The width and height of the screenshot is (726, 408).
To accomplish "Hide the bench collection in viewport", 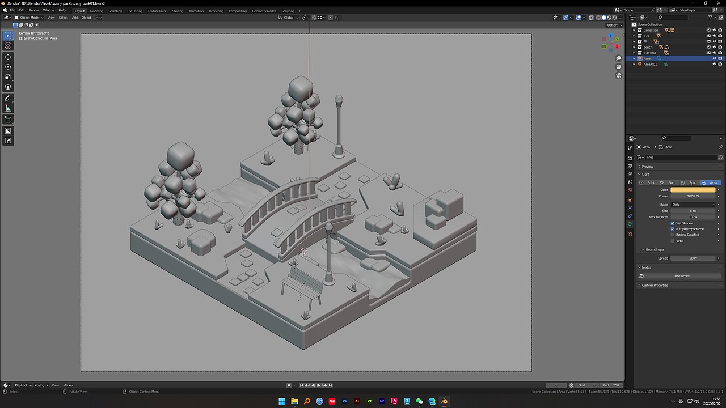I will [714, 47].
